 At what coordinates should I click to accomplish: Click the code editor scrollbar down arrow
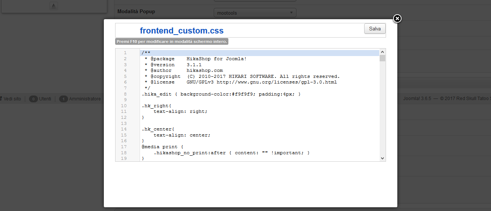pyautogui.click(x=383, y=158)
